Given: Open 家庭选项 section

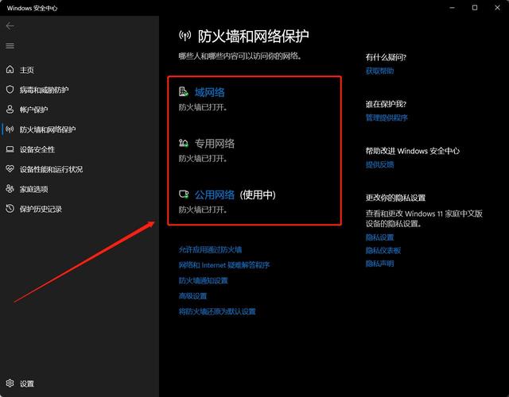Looking at the screenshot, I should pyautogui.click(x=33, y=189).
